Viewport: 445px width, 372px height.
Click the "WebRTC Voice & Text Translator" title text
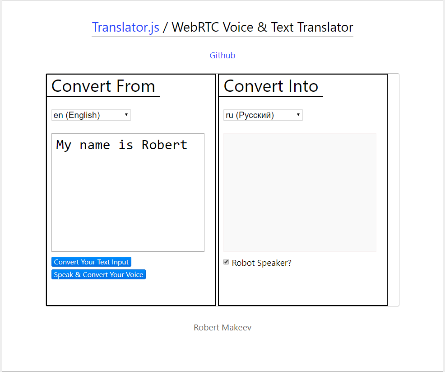262,27
